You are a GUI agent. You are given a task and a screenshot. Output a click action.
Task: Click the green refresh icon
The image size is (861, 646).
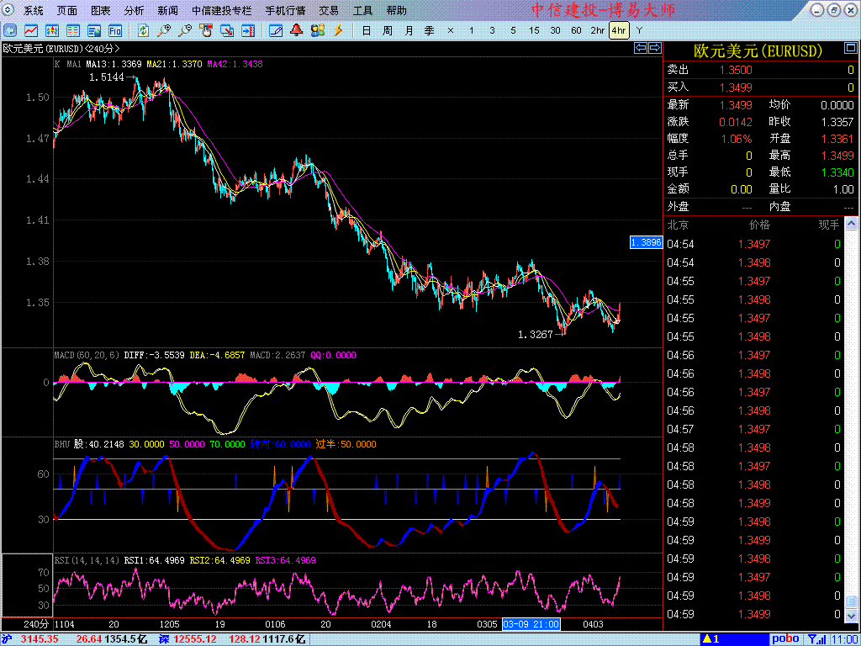pyautogui.click(x=144, y=30)
